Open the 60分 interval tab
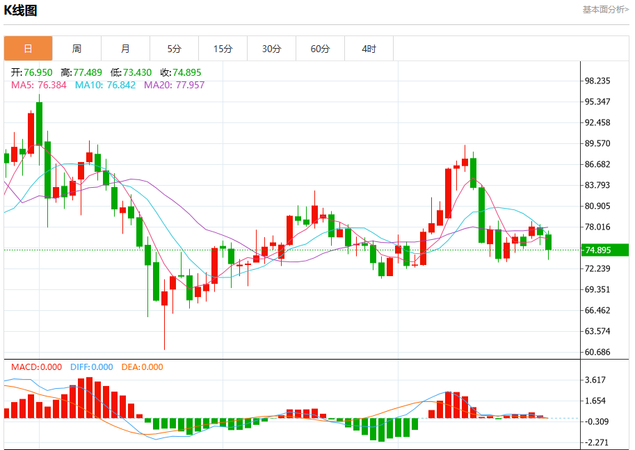 [x=321, y=49]
